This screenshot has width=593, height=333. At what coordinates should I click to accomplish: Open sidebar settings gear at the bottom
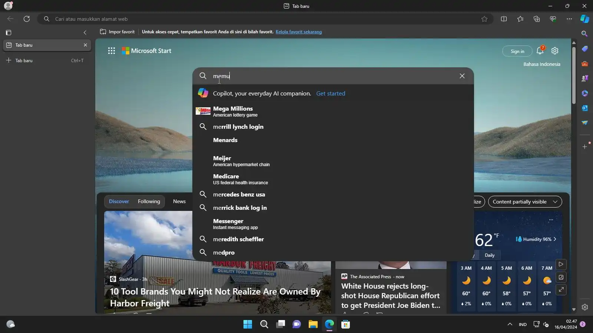[584, 307]
